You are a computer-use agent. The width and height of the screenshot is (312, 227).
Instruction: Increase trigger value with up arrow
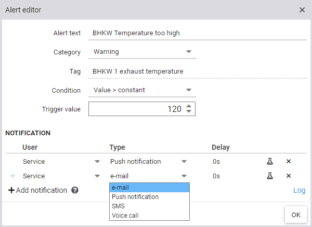coord(188,106)
